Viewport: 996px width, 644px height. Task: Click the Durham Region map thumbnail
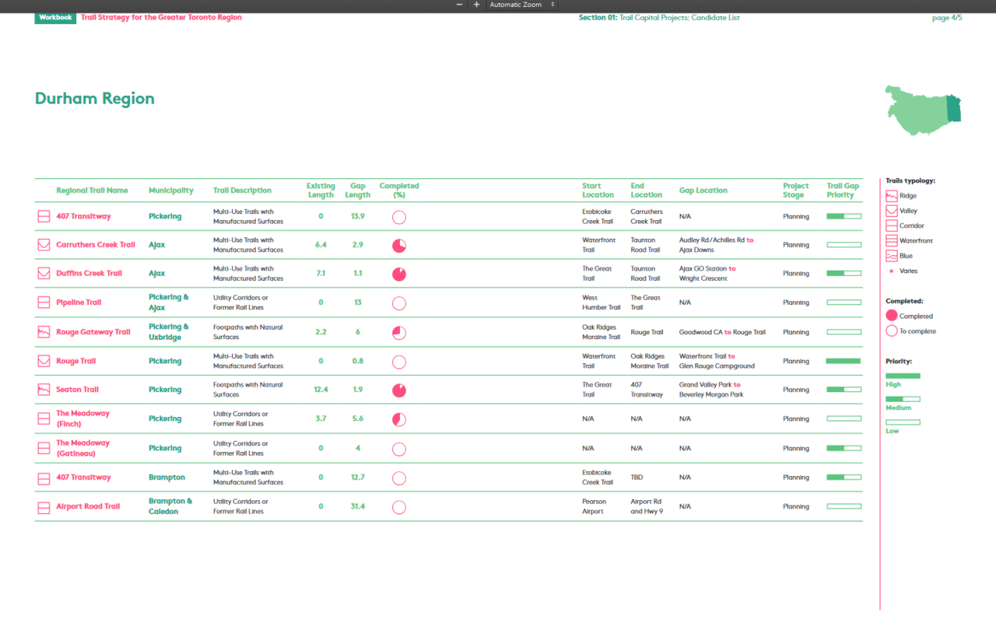(x=922, y=110)
